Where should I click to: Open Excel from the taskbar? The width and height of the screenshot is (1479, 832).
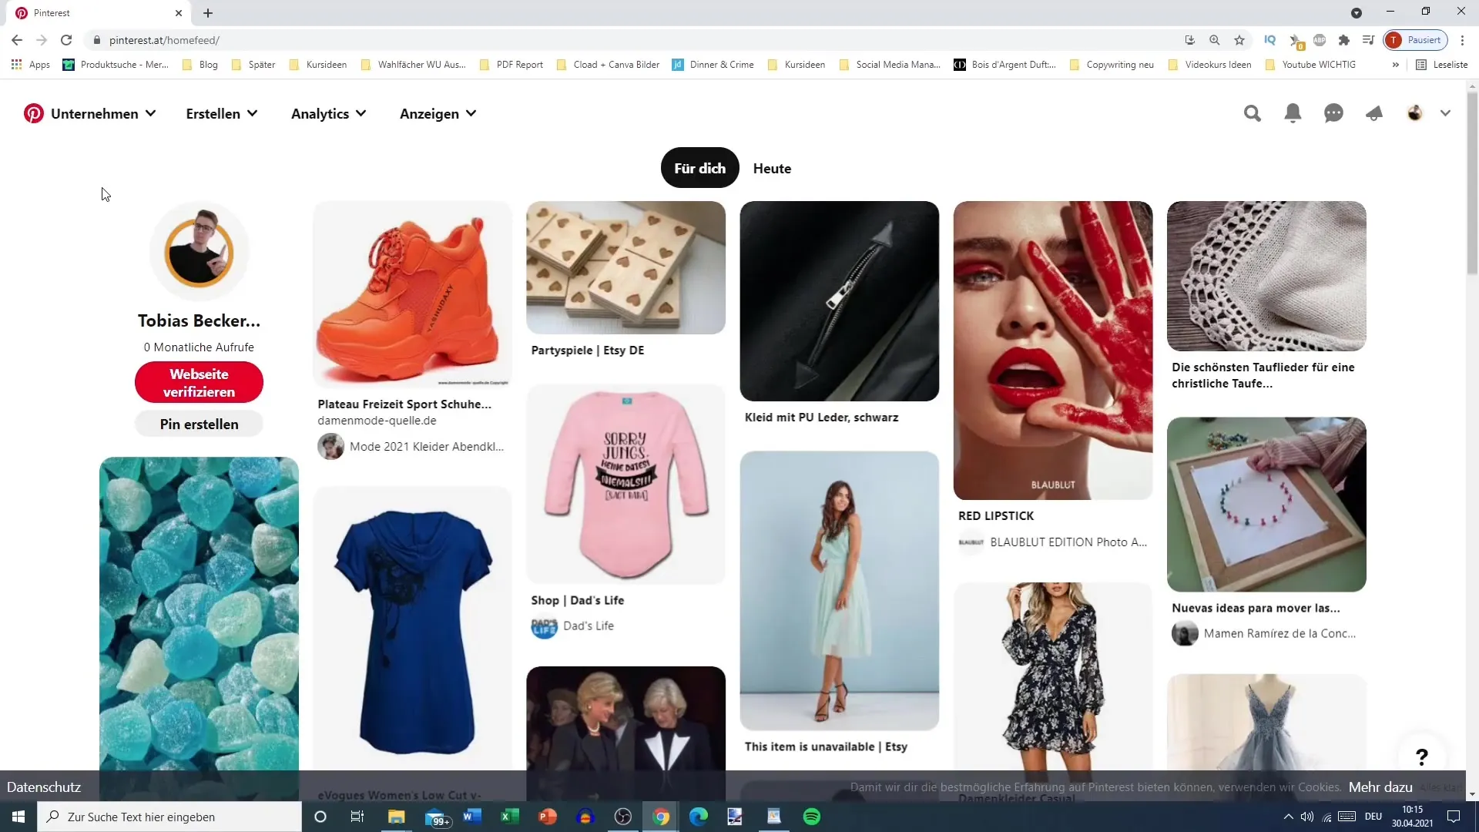click(509, 817)
